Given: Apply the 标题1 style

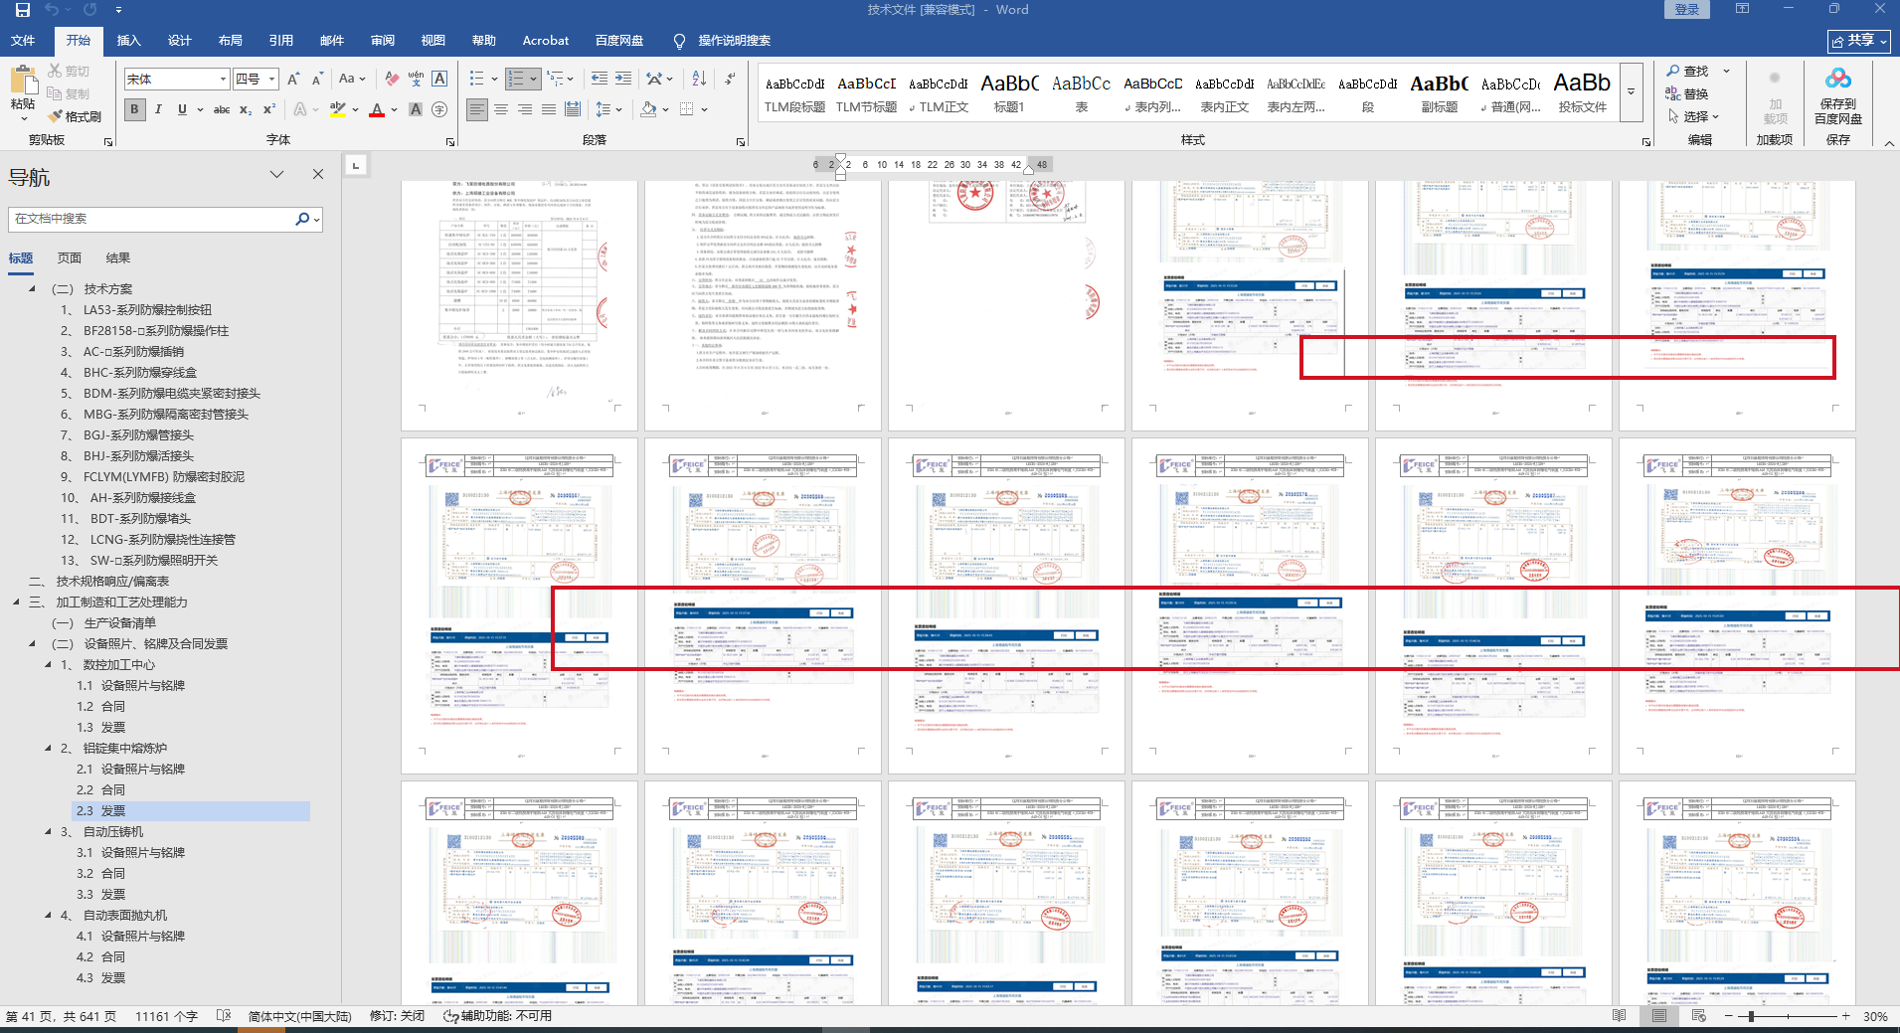Looking at the screenshot, I should [x=1009, y=91].
